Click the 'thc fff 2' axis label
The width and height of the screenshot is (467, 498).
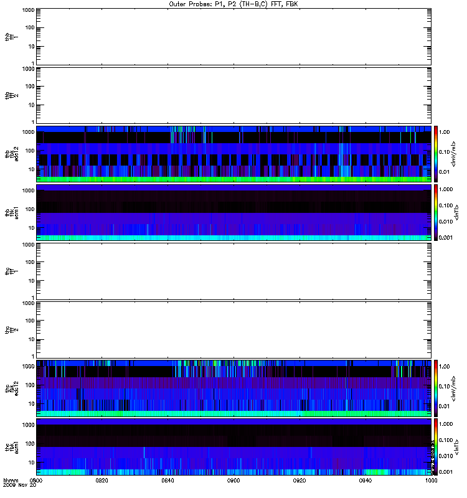coord(11,330)
